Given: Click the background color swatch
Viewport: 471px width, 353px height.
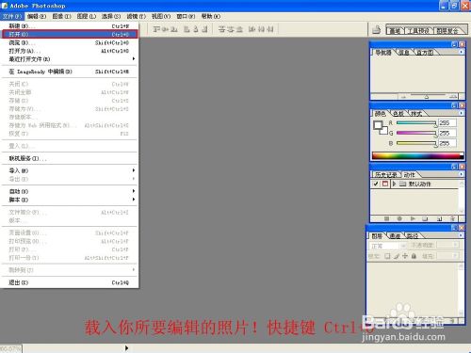Looking at the screenshot, I should (x=384, y=131).
